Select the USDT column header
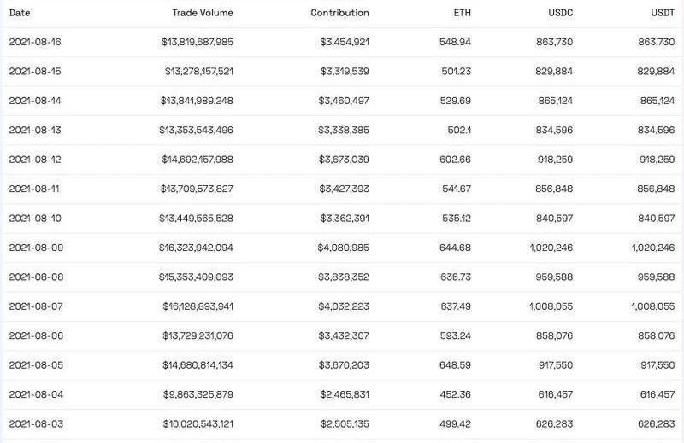Screen dimensions: 684x443 (661, 13)
